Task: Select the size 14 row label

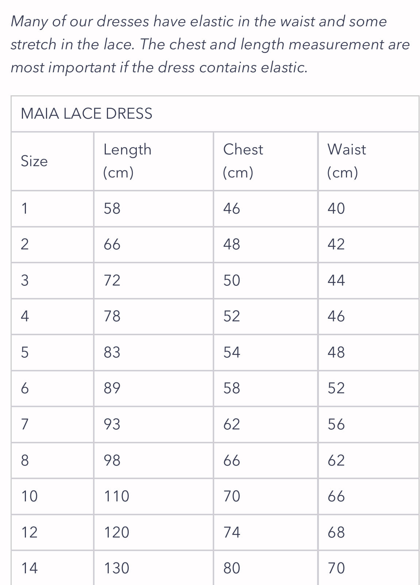Action: click(29, 568)
